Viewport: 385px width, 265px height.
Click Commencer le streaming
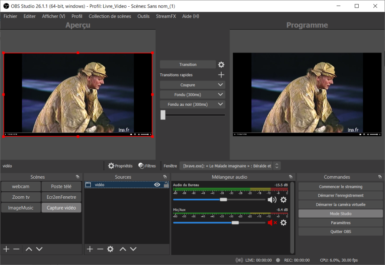coord(340,187)
